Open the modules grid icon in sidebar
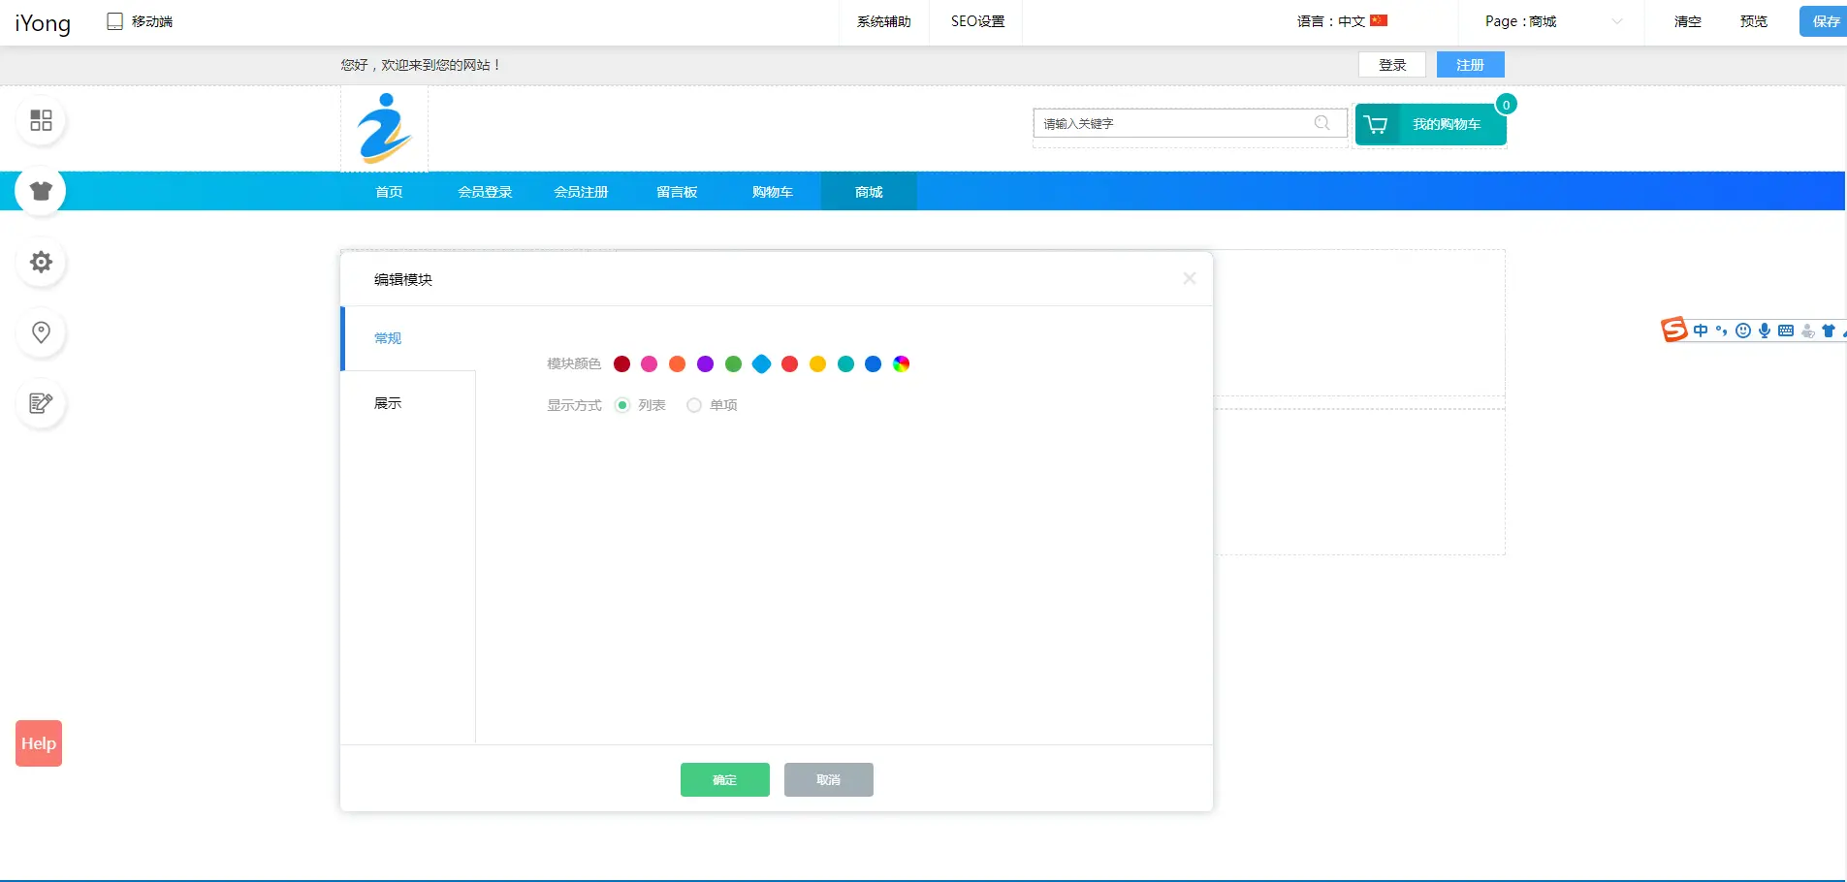The image size is (1847, 882). 41,120
